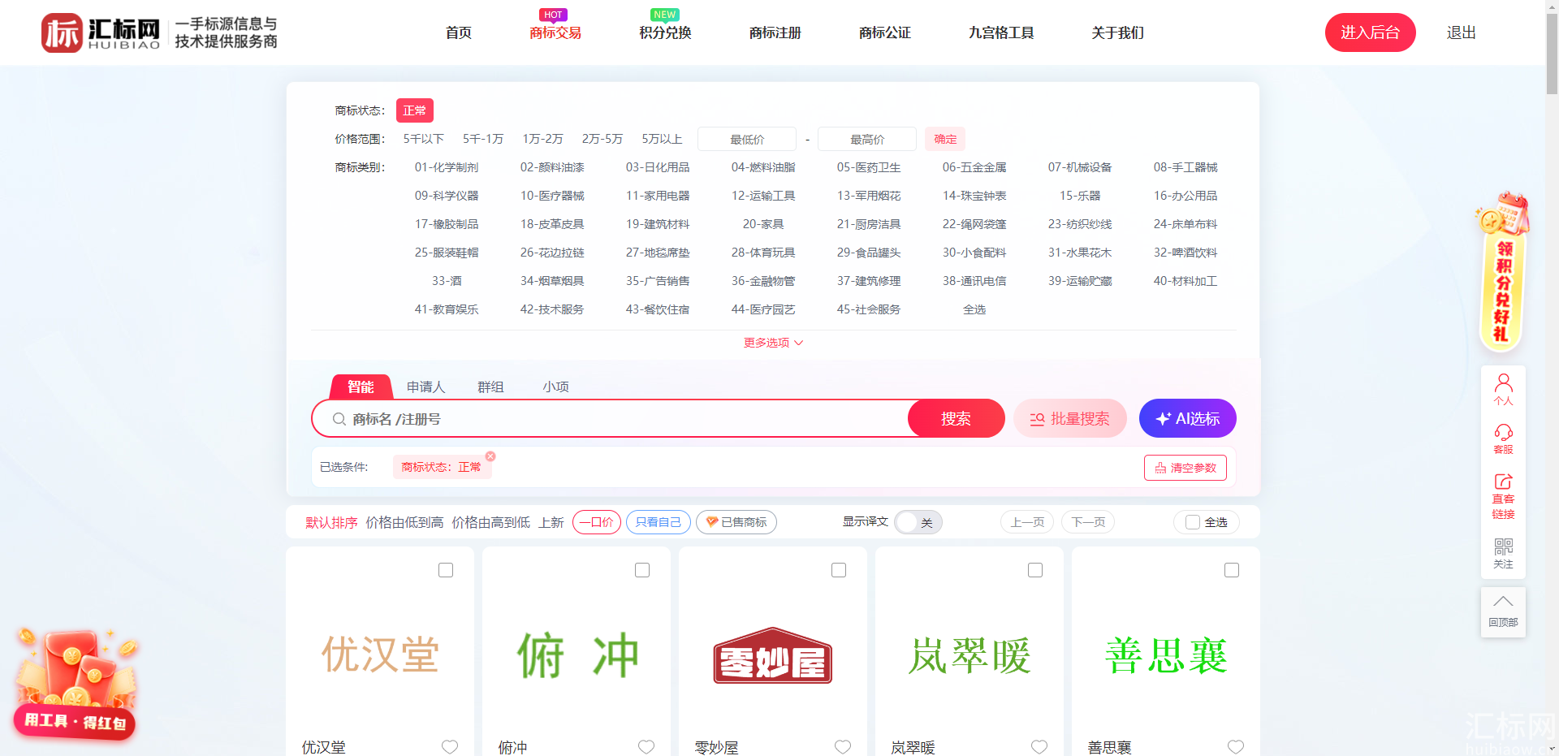Open 客服 customer service icon

1503,438
